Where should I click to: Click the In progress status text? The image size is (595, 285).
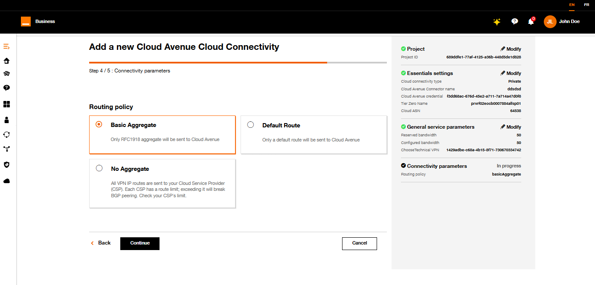click(x=509, y=166)
